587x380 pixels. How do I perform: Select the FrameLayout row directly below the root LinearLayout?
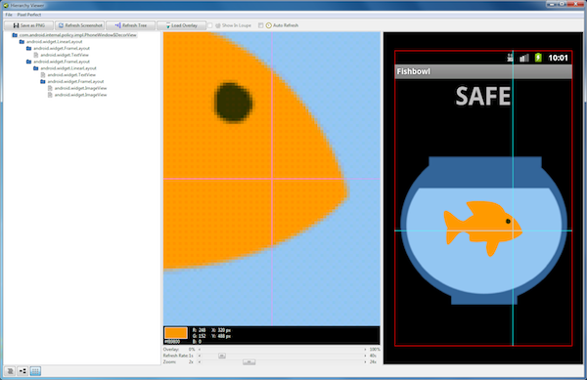(58, 48)
